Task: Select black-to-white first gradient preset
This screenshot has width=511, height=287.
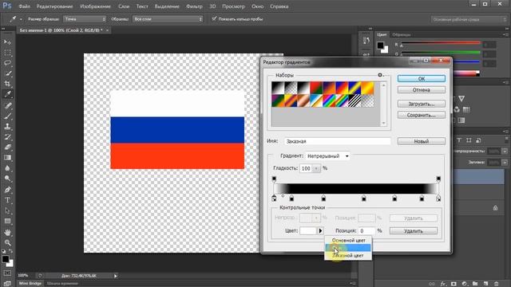Action: tap(278, 88)
